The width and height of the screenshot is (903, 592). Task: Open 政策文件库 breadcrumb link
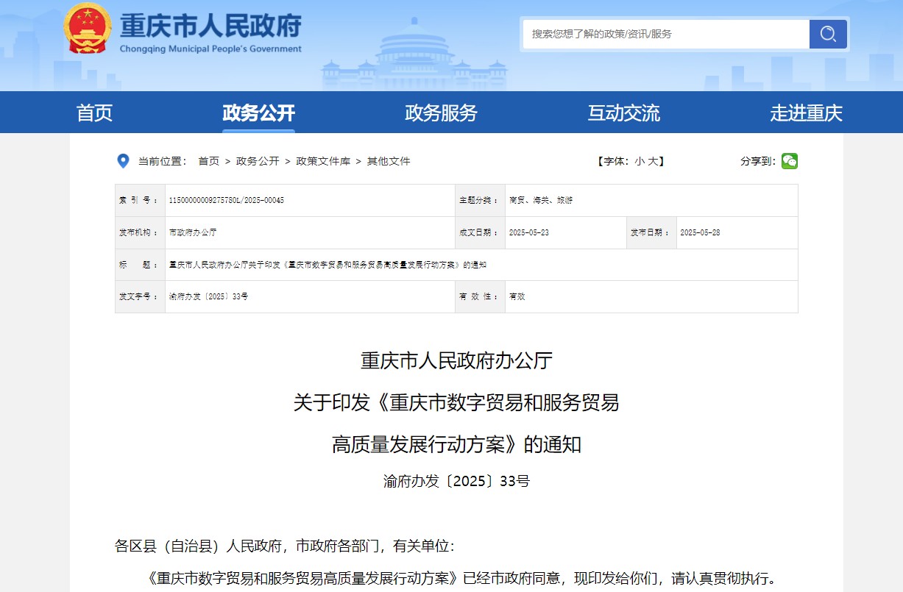click(323, 161)
